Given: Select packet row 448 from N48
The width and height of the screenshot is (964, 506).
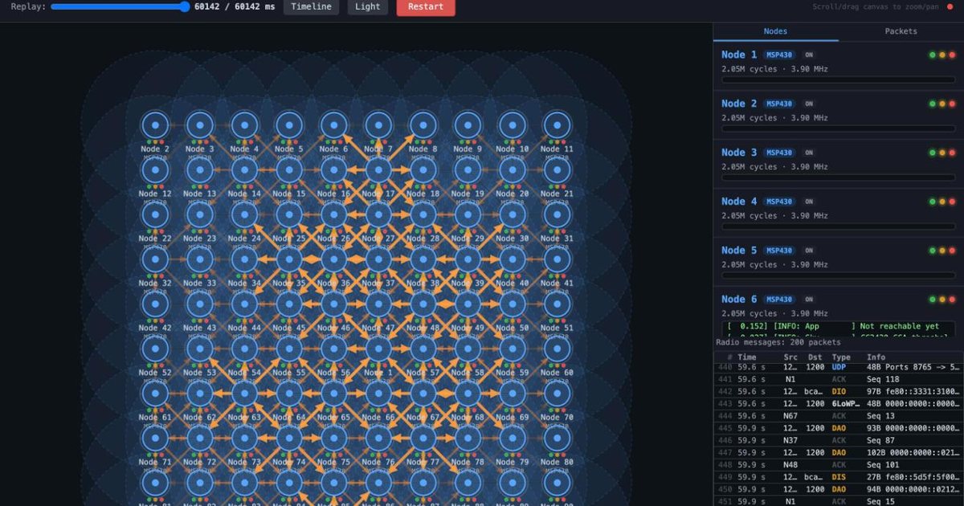Looking at the screenshot, I should pos(839,464).
